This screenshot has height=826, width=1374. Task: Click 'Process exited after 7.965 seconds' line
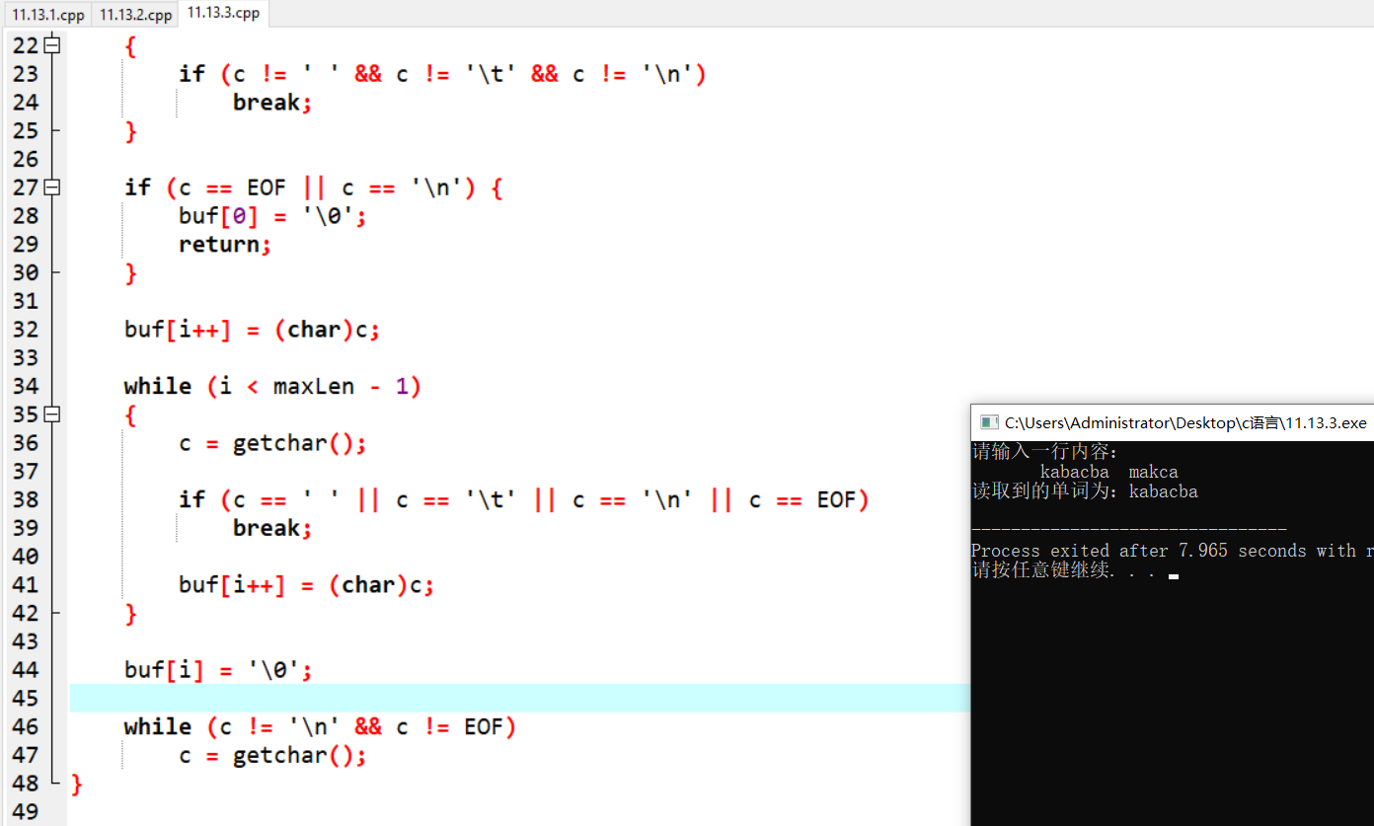pyautogui.click(x=1172, y=551)
